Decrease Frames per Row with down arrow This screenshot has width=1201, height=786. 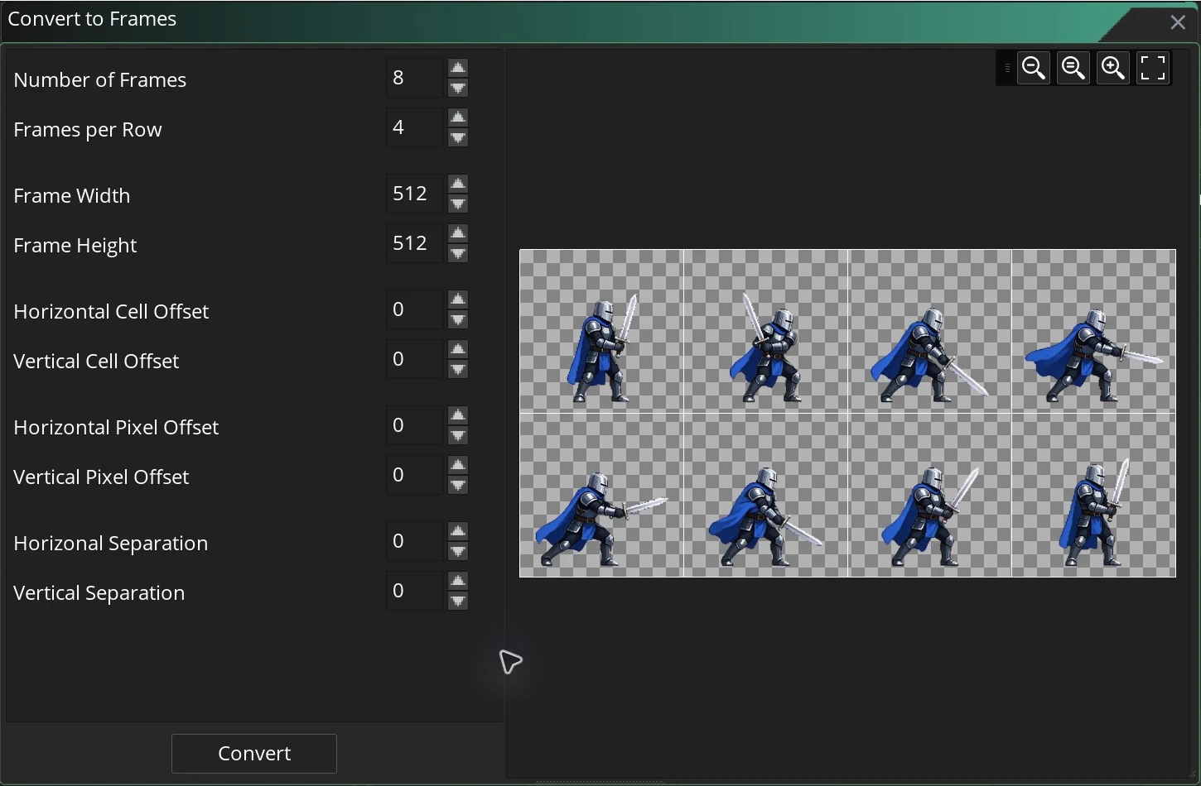(x=458, y=138)
